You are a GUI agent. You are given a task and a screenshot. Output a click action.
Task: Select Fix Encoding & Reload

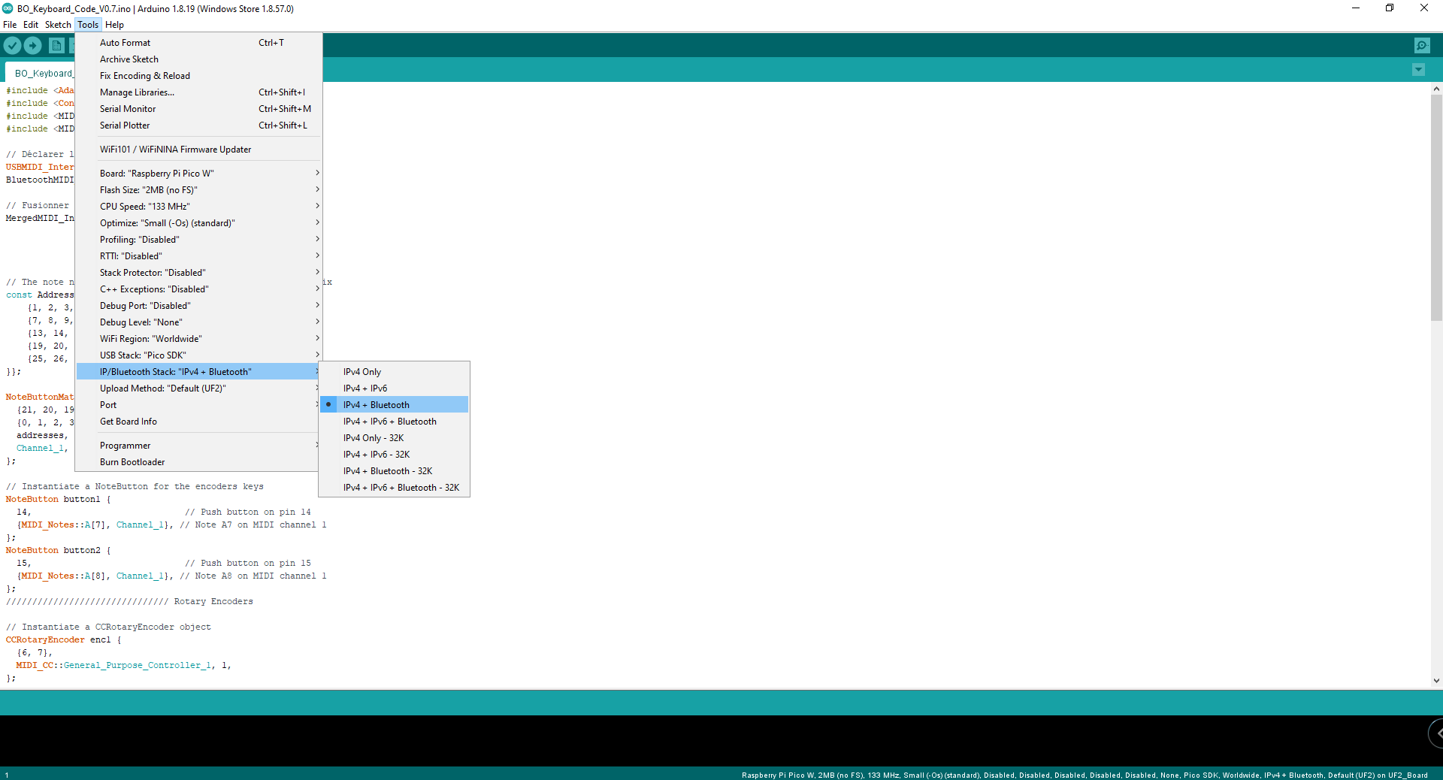click(x=199, y=76)
